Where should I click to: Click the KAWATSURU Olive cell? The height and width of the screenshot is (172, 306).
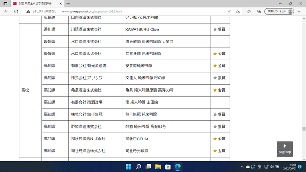click(167, 30)
